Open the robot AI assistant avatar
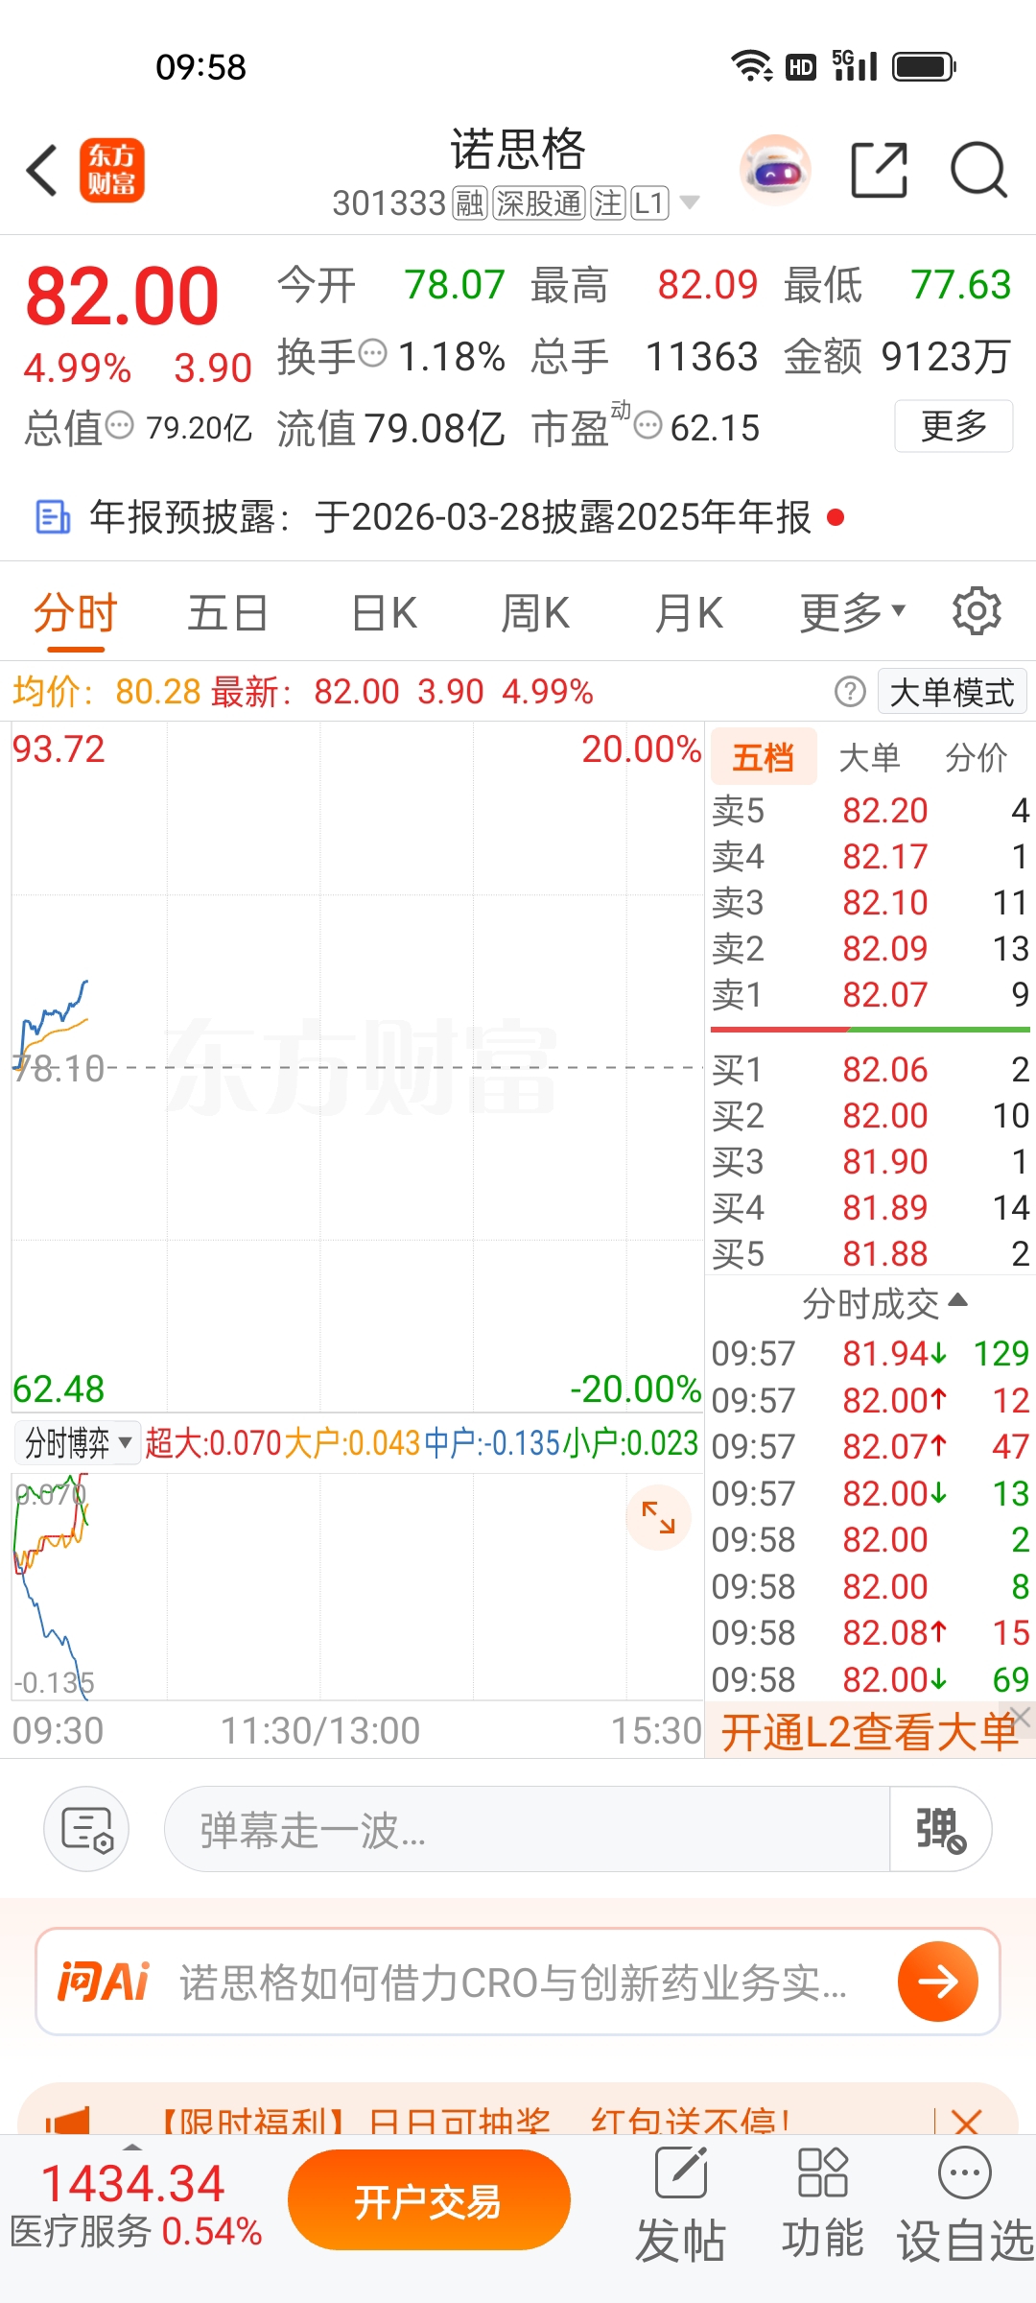The width and height of the screenshot is (1036, 2303). [775, 171]
